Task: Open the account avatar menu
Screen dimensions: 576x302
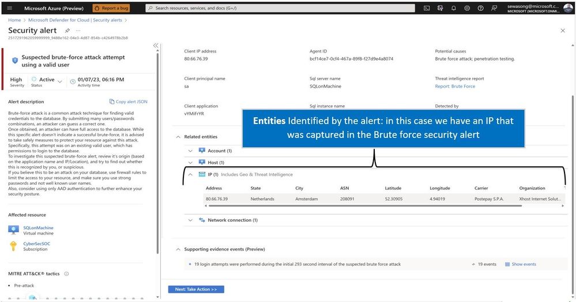Action: click(569, 8)
